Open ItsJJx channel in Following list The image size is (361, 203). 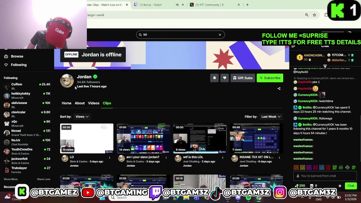click(x=27, y=142)
